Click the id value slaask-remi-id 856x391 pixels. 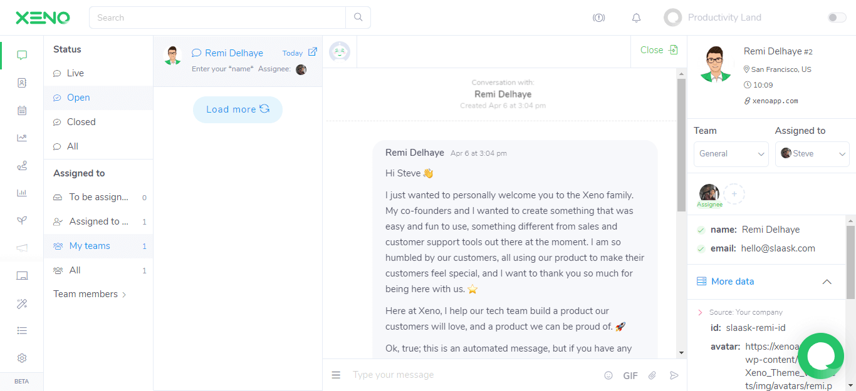click(756, 328)
